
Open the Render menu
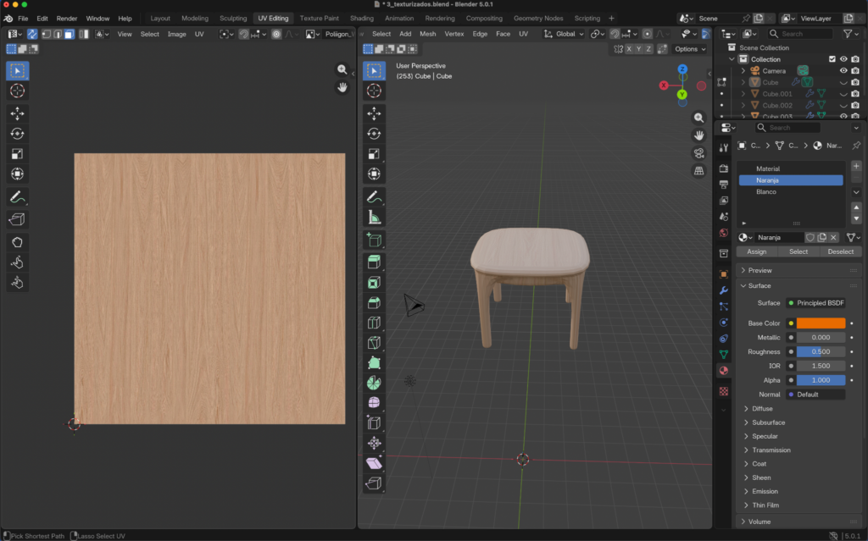point(67,18)
